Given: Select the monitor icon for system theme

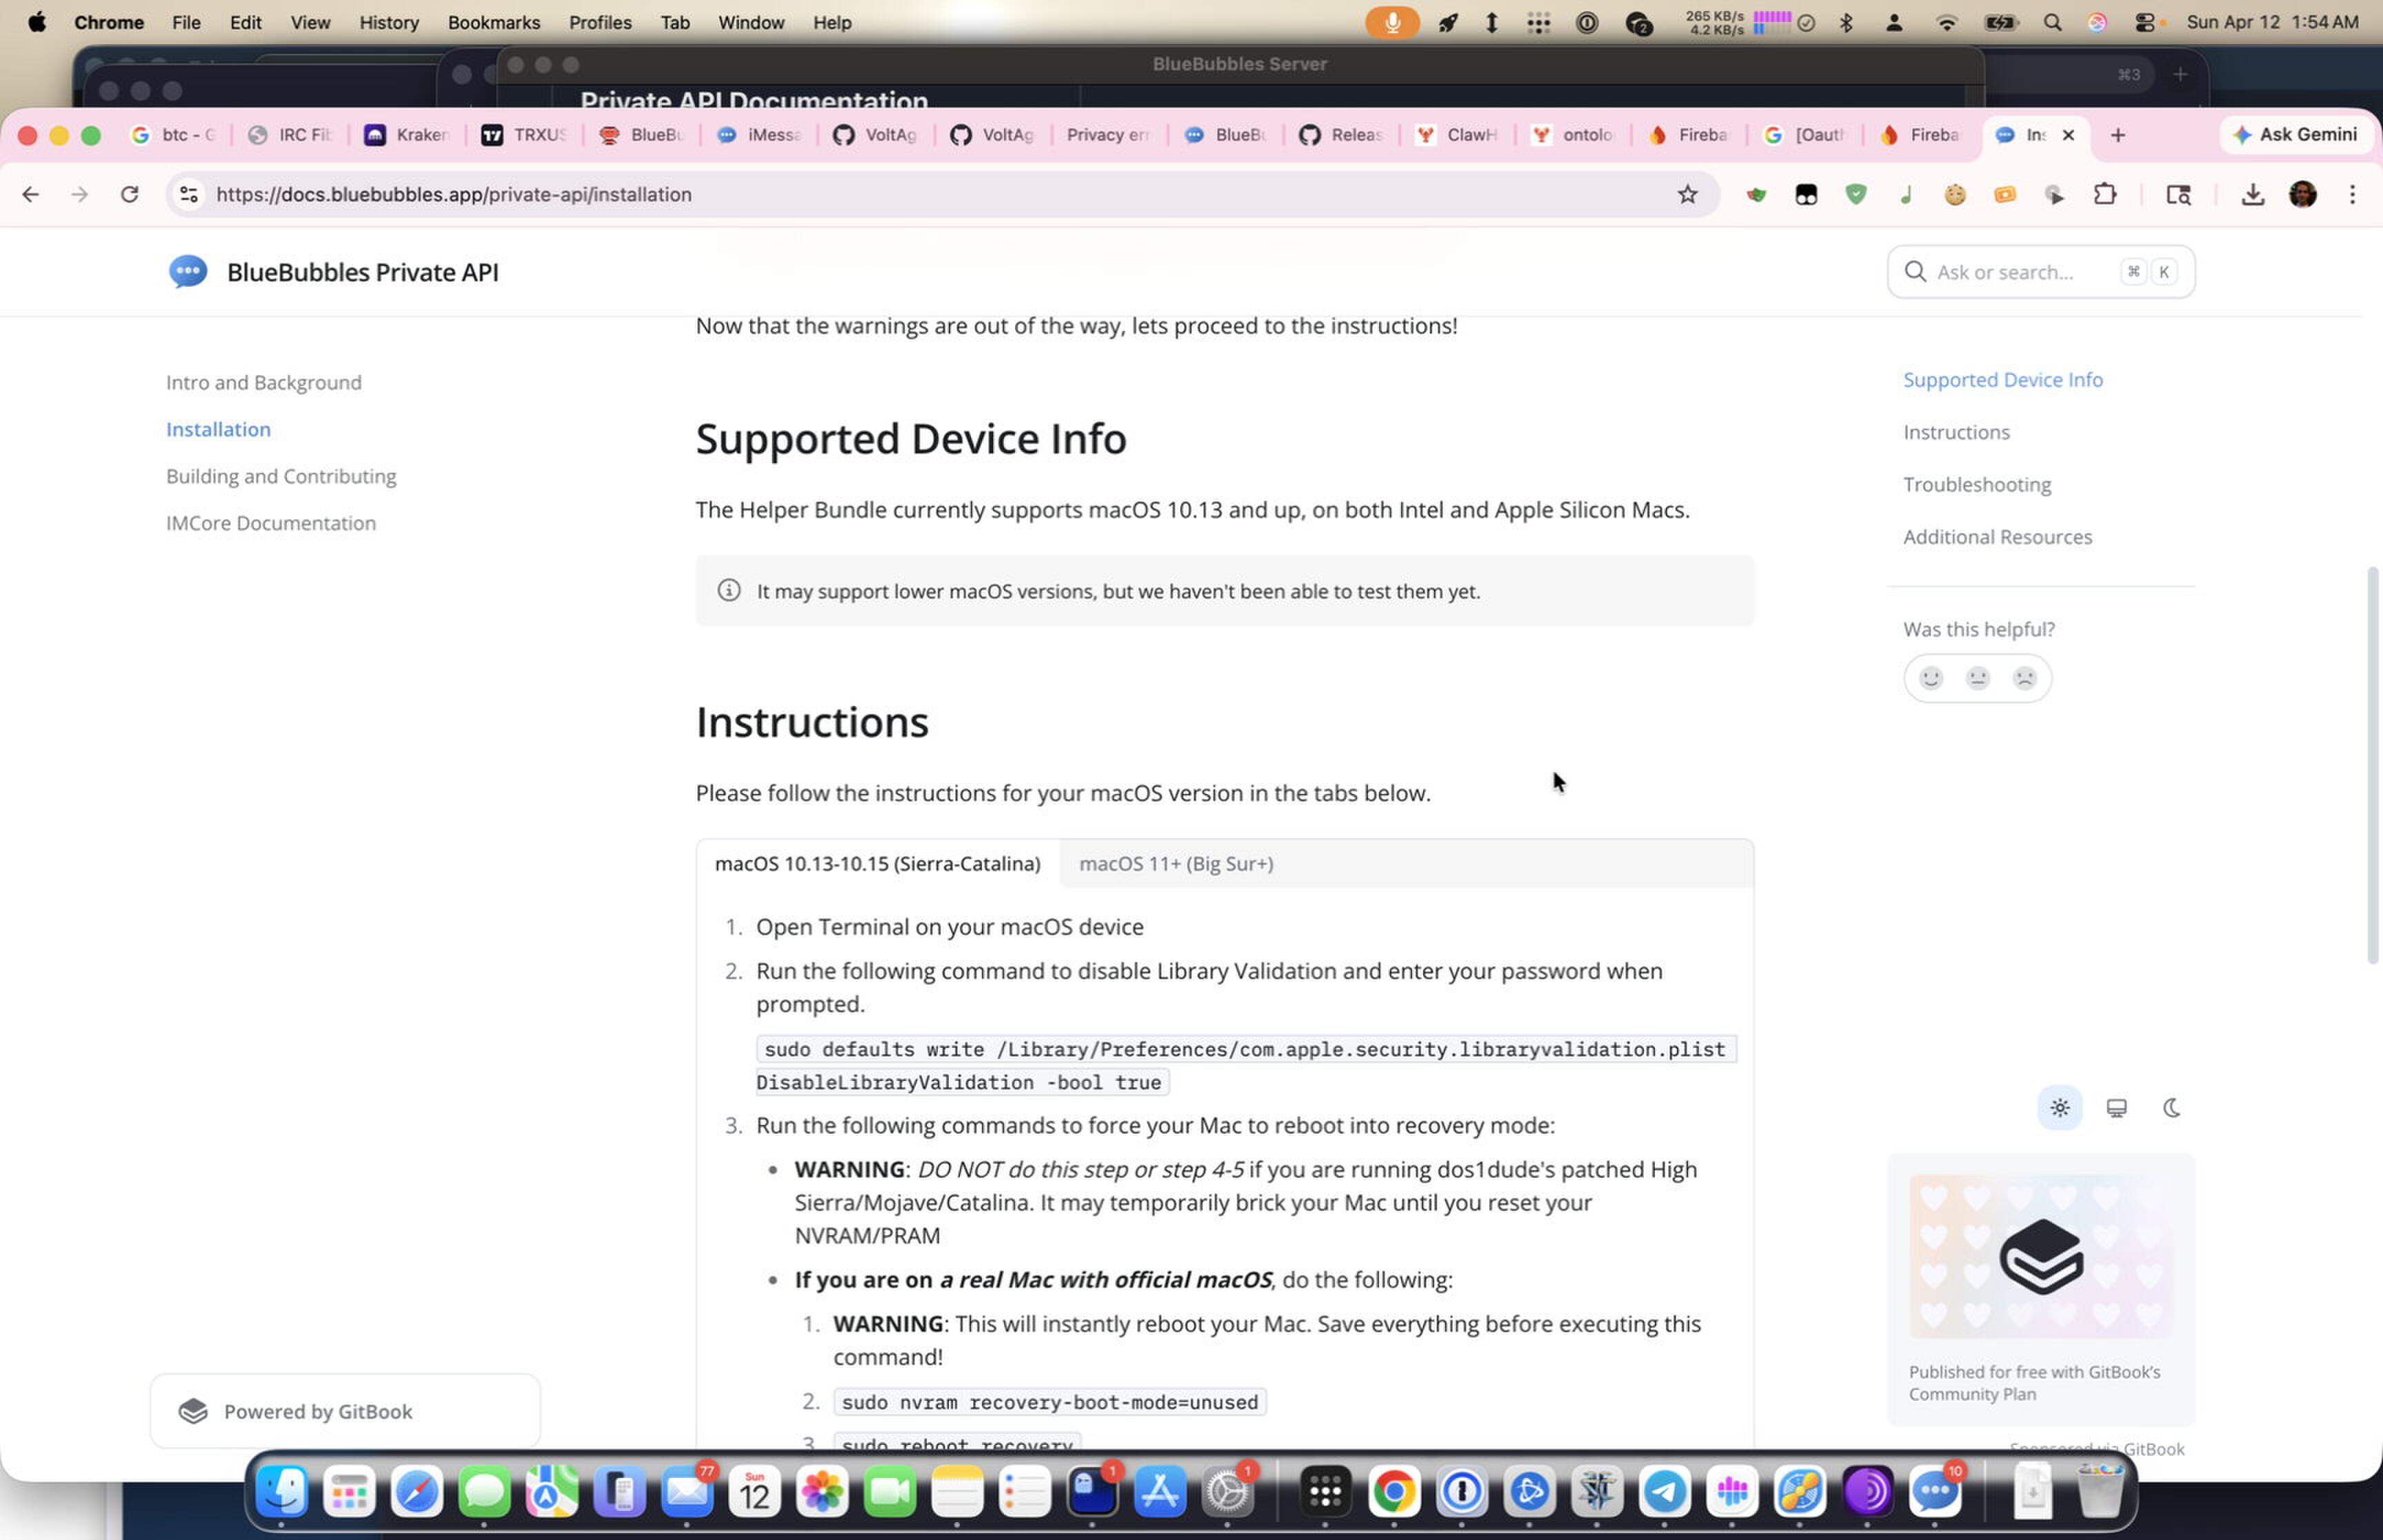Looking at the screenshot, I should (2116, 1107).
